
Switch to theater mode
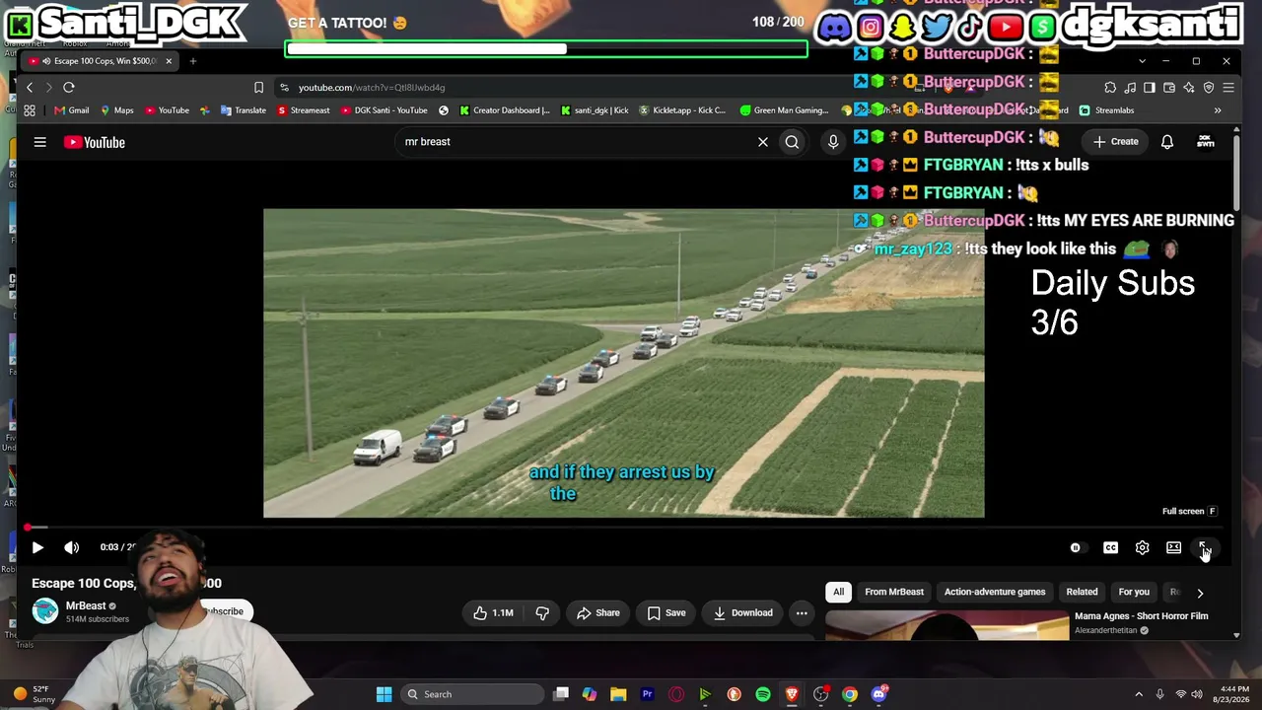pos(1173,547)
